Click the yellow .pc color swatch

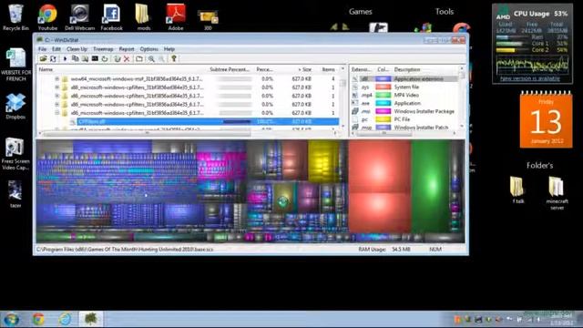[383, 119]
